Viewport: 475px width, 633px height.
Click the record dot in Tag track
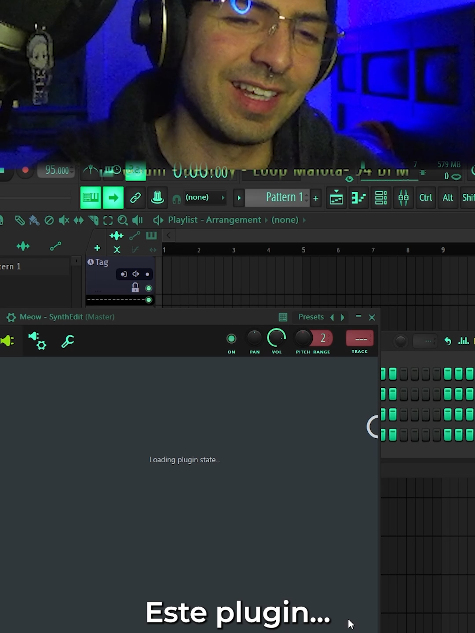(x=147, y=274)
